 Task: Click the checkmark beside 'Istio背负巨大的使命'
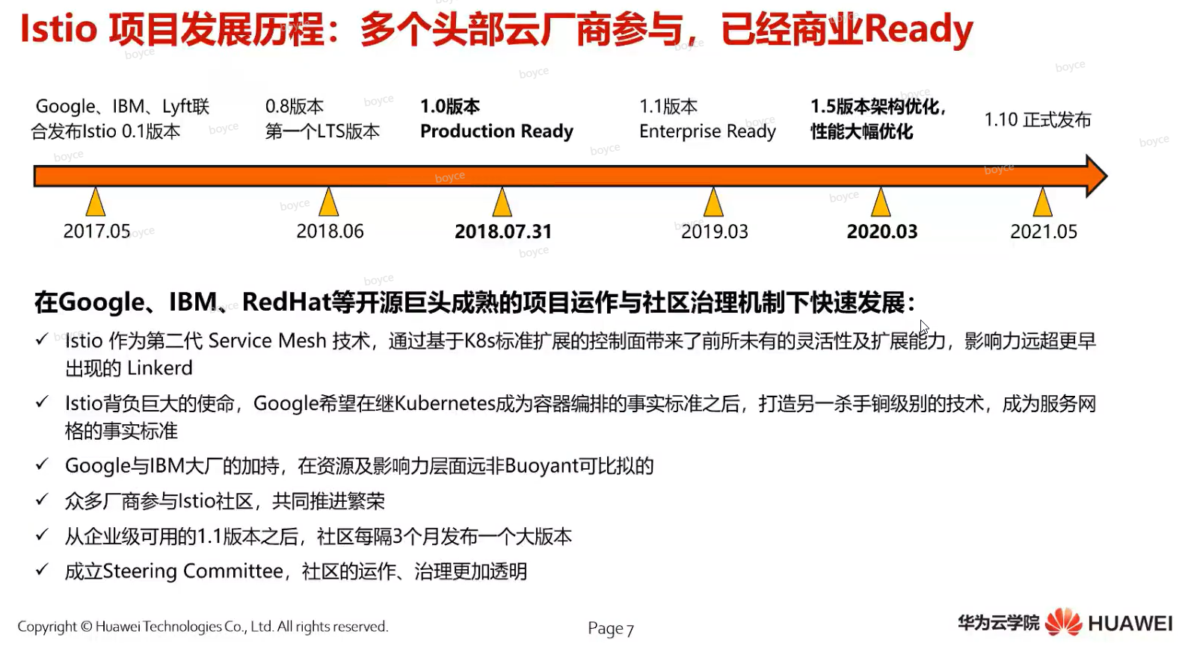pos(43,403)
